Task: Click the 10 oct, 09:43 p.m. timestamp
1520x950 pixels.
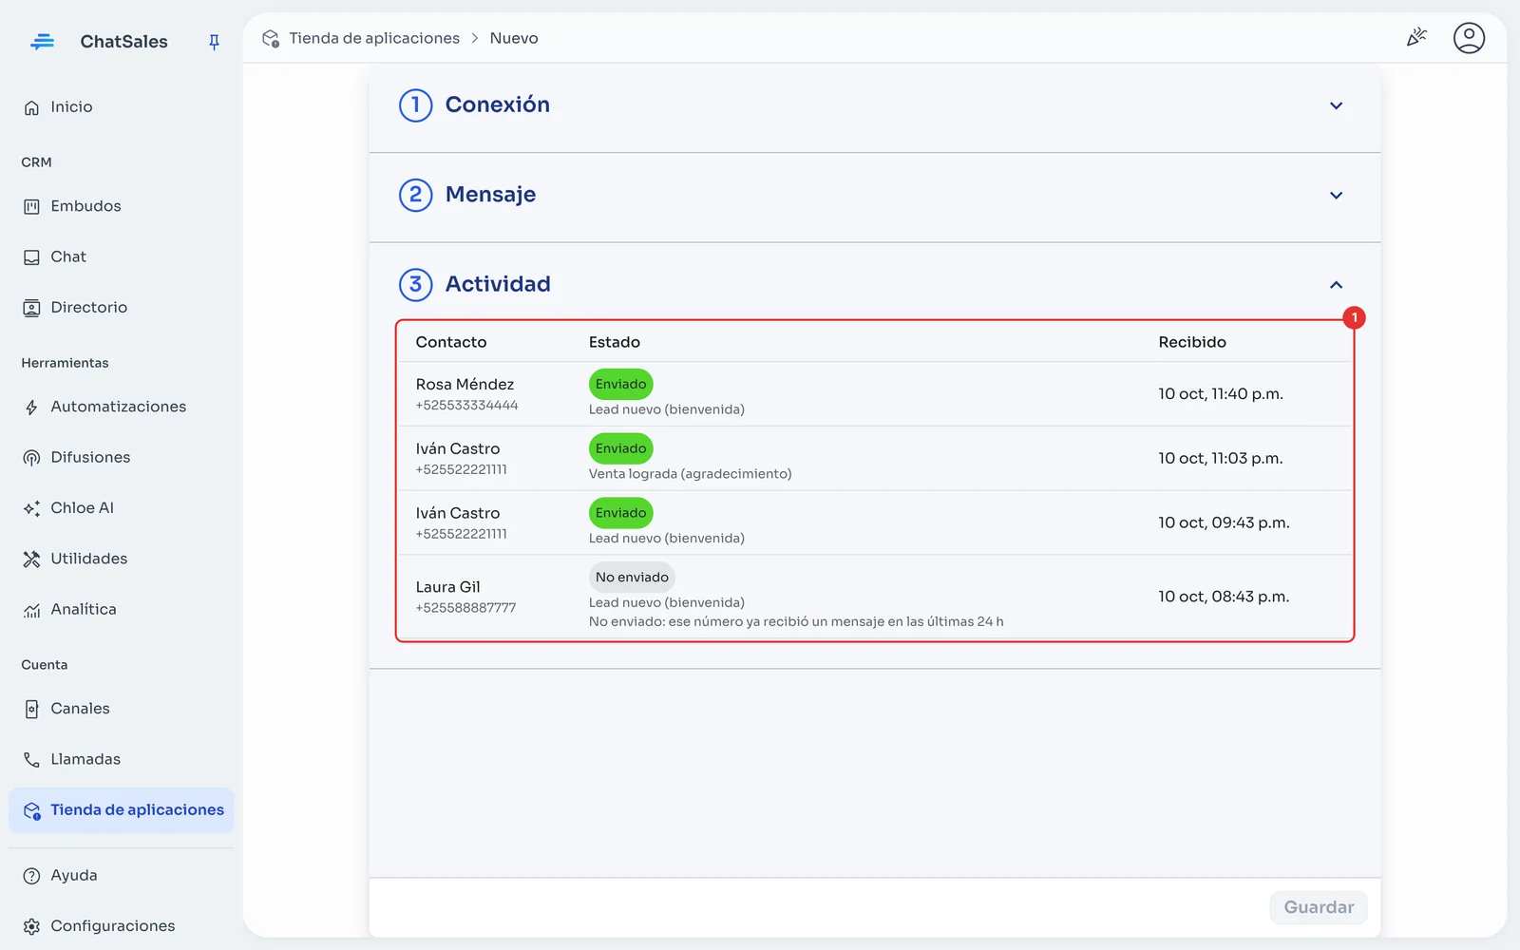Action: pos(1224,522)
